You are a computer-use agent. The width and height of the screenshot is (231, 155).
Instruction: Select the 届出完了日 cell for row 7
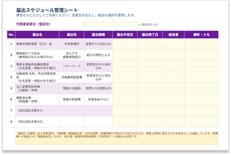pos(150,111)
